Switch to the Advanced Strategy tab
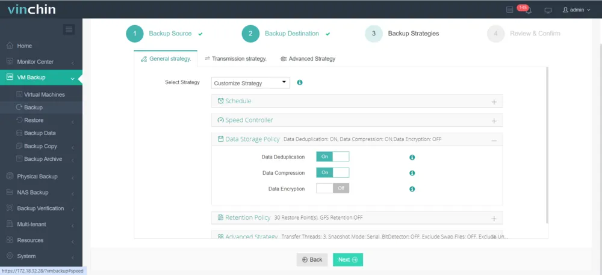 point(308,59)
